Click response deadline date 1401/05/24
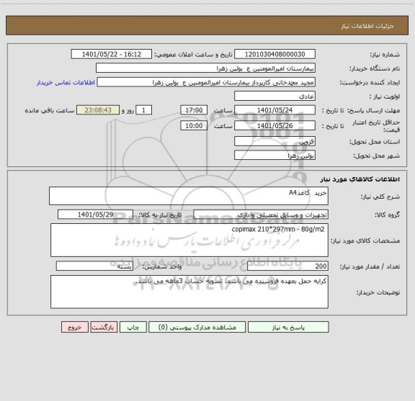The width and height of the screenshot is (415, 401). point(275,110)
